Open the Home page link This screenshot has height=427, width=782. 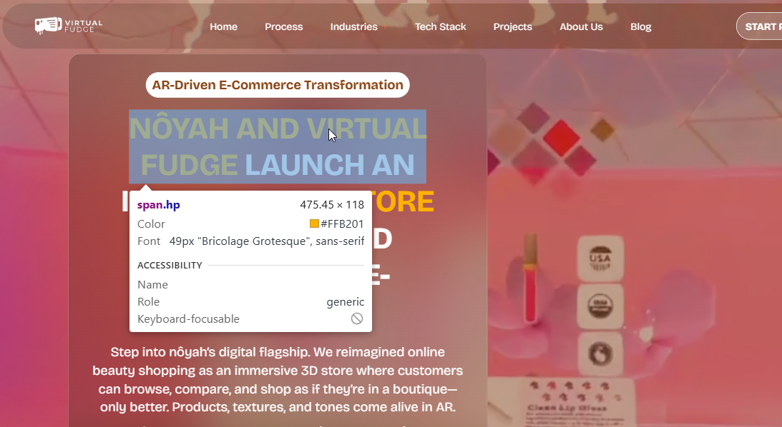tap(223, 27)
